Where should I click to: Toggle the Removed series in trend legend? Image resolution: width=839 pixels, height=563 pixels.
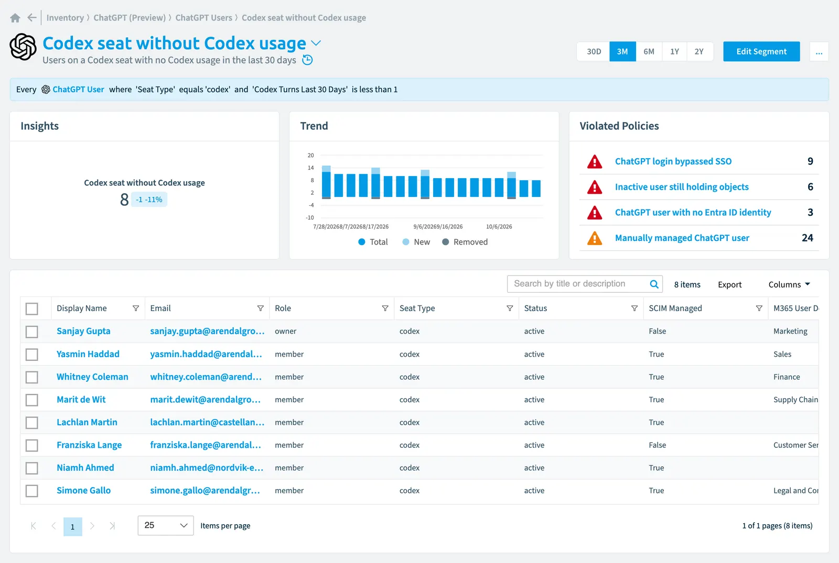[x=465, y=242]
